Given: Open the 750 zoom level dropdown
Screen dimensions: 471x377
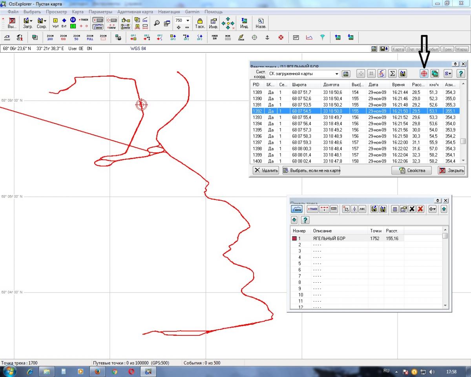Looking at the screenshot, I should [188, 20].
